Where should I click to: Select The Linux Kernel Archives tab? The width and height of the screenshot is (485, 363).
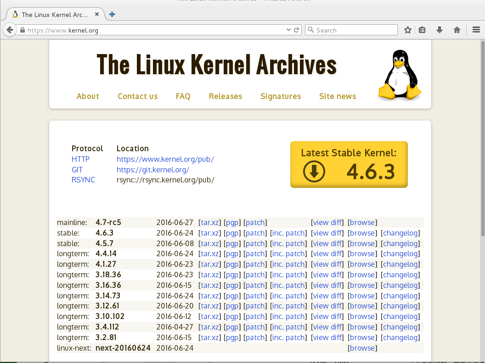(56, 15)
